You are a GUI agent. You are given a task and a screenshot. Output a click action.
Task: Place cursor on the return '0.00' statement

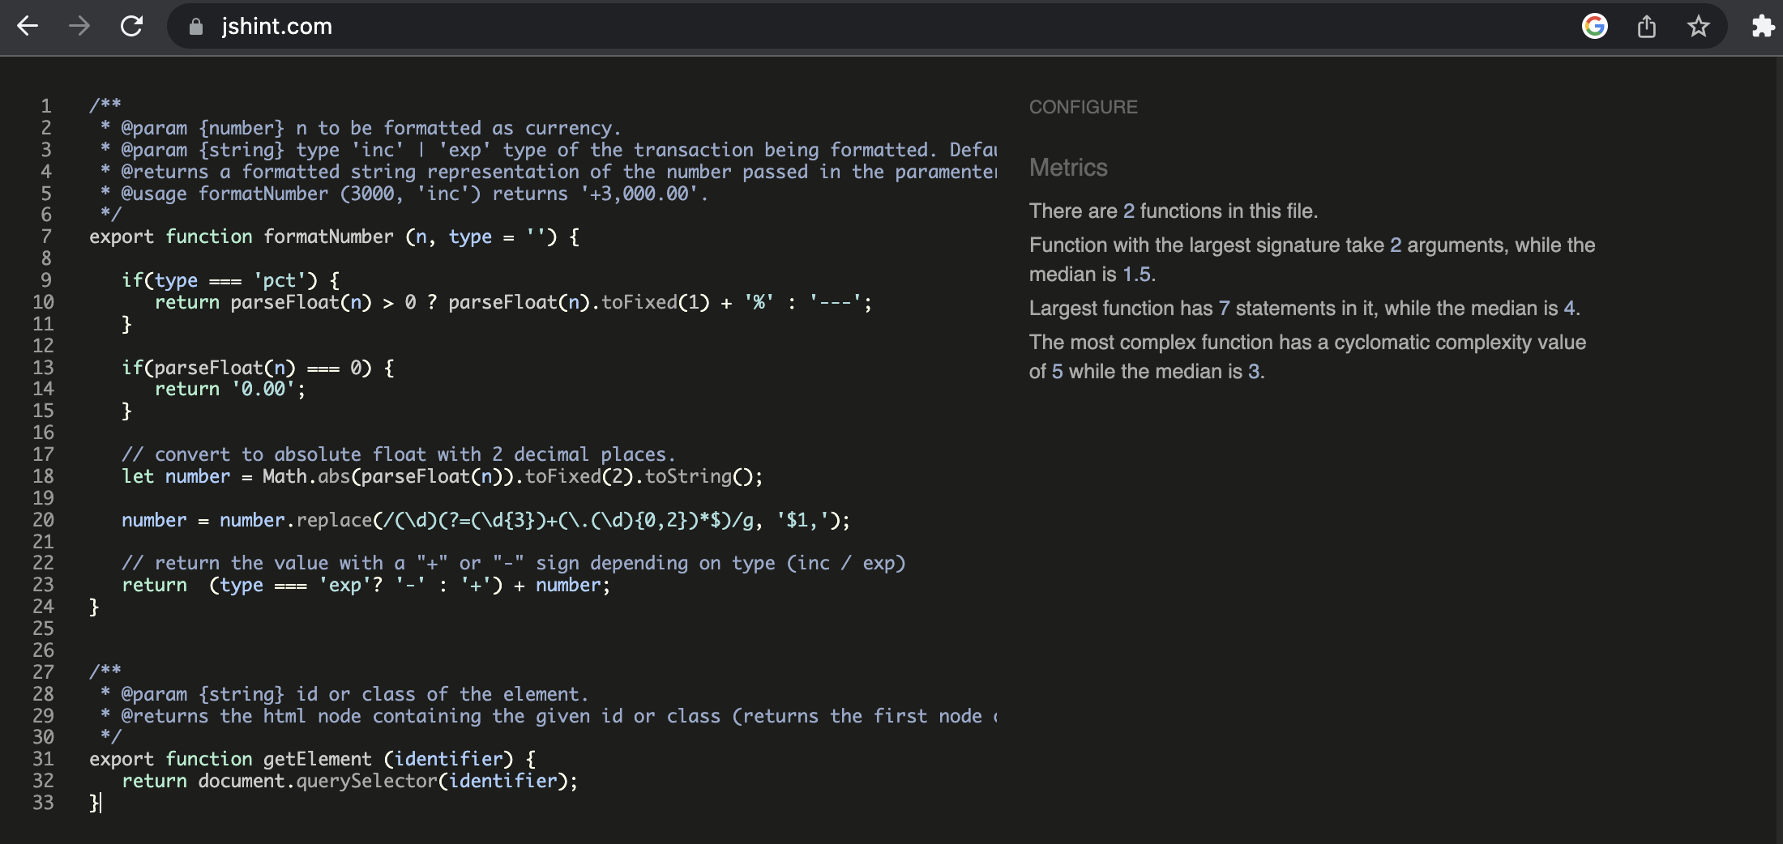click(230, 390)
